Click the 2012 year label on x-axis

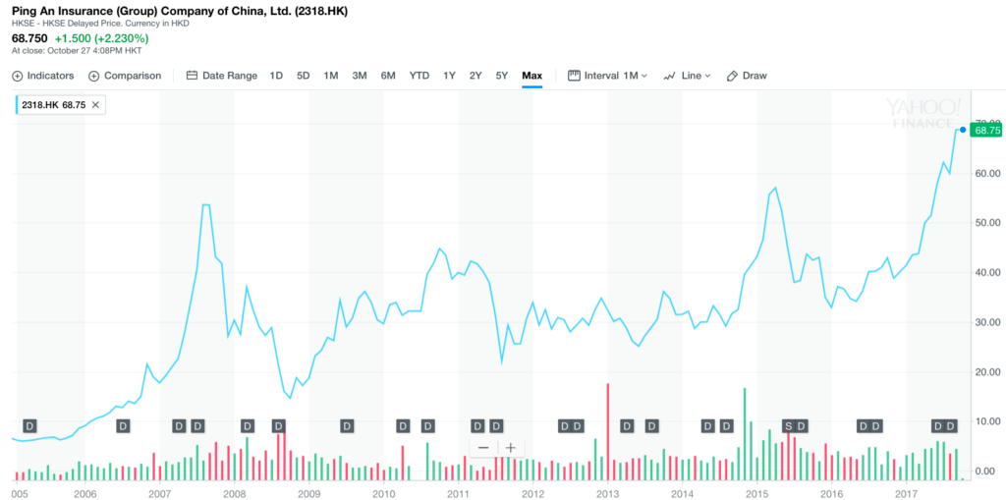533,493
